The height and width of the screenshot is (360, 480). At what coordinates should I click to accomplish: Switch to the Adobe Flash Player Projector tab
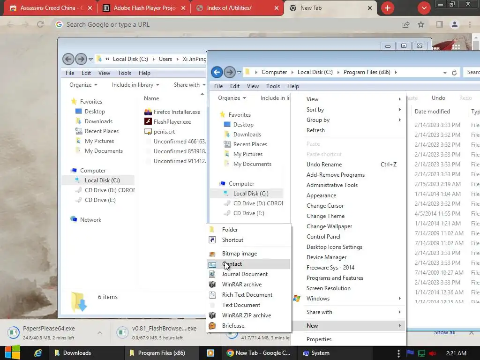(144, 8)
